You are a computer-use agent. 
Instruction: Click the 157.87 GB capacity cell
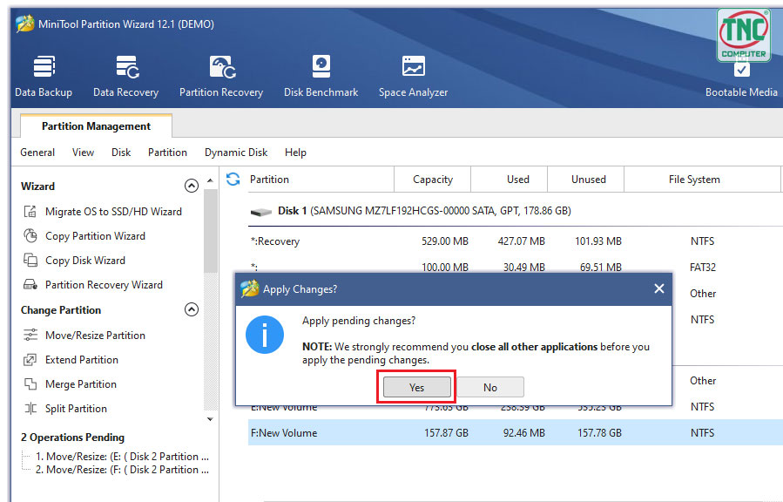447,432
